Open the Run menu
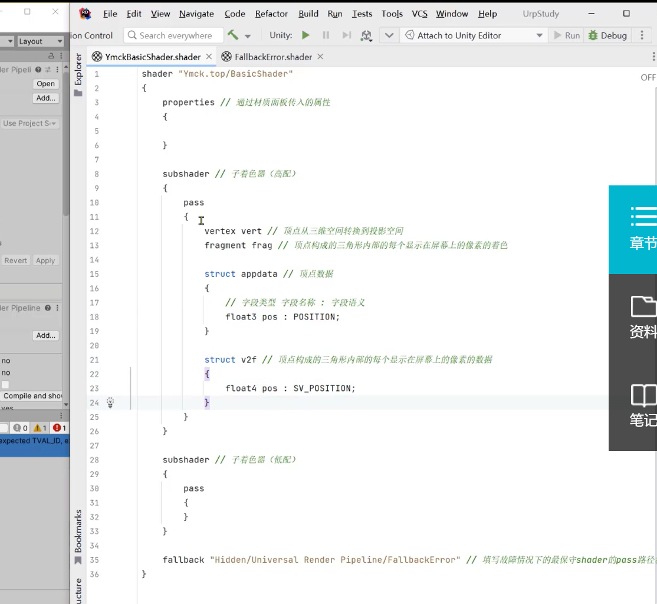The image size is (657, 604). point(335,14)
